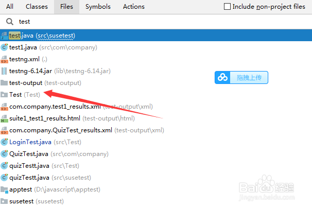312x208 pixels.
Task: Enable Include non-project files checkbox
Action: point(227,7)
